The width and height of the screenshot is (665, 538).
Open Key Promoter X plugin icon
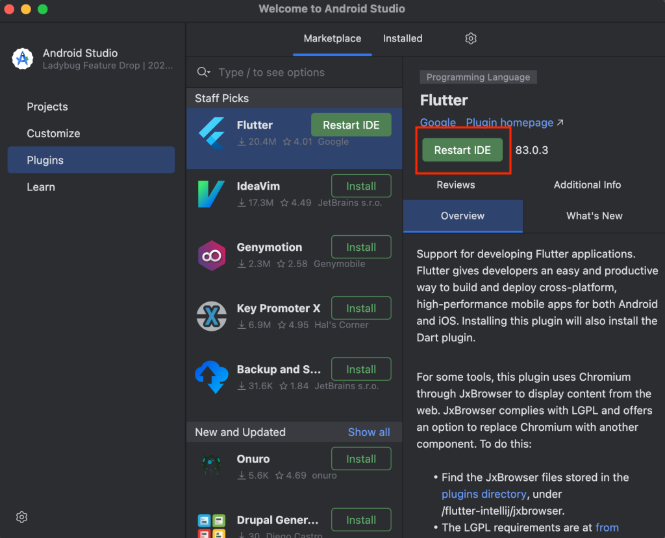(211, 316)
